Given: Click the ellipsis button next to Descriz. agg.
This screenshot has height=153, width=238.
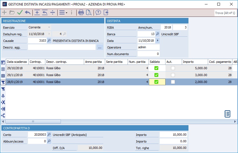Looking at the screenshot, I should coord(100,47).
